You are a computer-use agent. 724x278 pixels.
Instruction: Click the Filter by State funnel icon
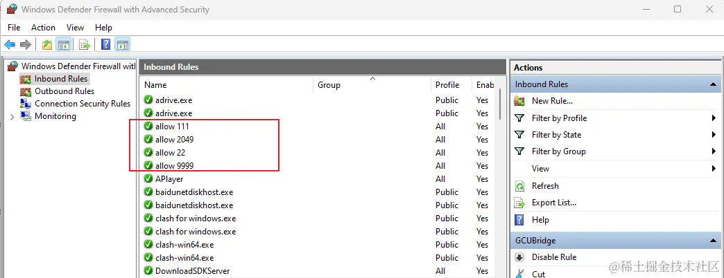[519, 135]
